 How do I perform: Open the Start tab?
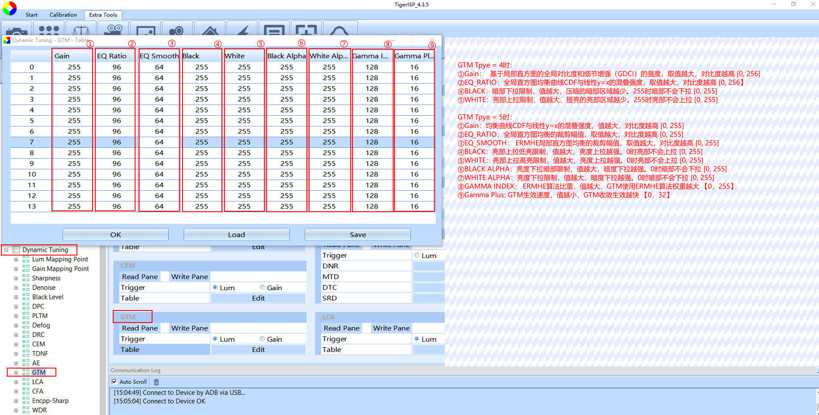(31, 15)
